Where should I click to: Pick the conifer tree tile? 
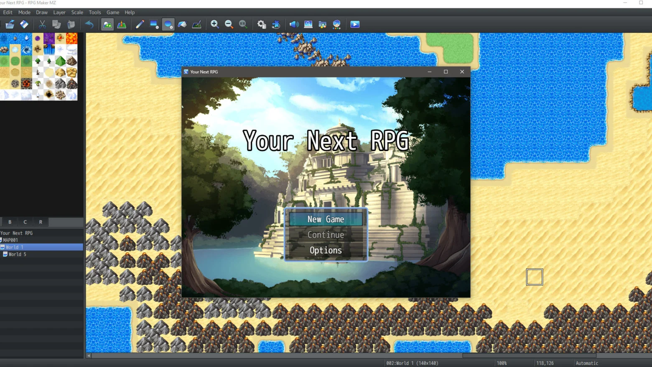[49, 61]
